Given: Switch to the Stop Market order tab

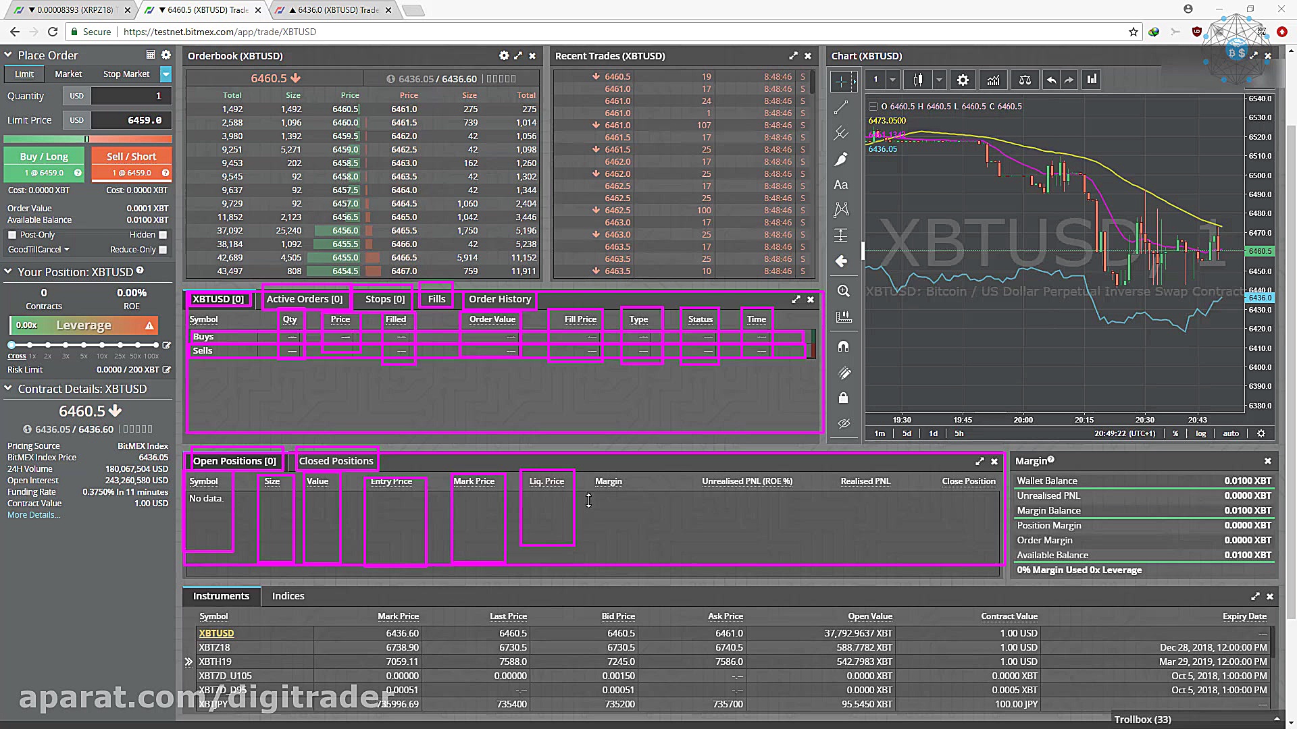Looking at the screenshot, I should tap(126, 74).
